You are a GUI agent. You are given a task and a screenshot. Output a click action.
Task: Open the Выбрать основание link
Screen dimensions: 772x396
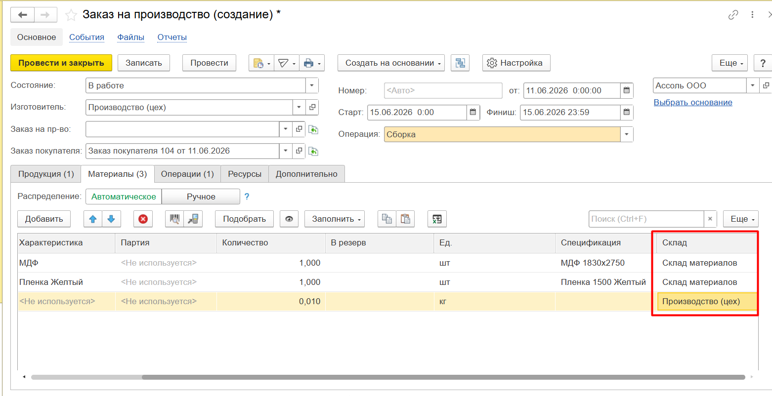(693, 102)
